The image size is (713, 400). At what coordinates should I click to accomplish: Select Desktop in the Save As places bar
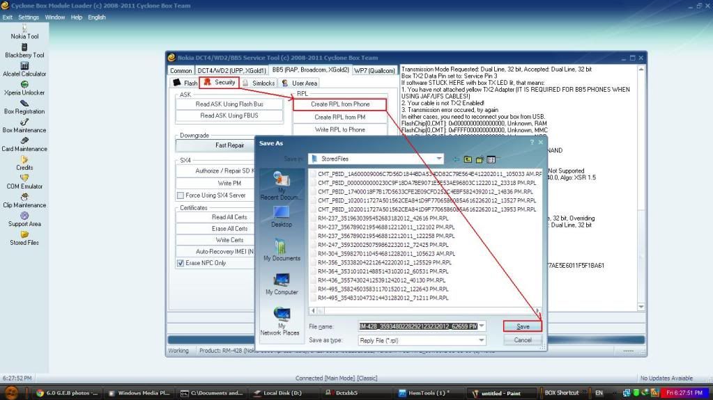(282, 216)
